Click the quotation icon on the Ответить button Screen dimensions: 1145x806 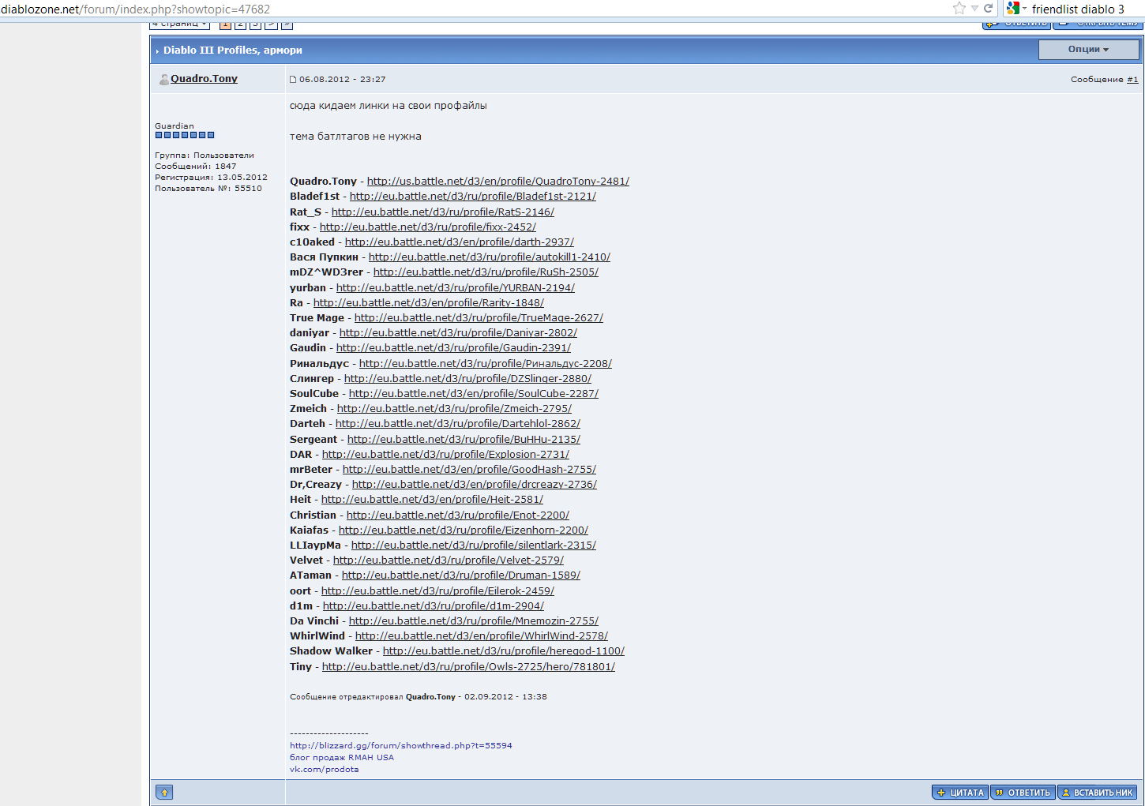click(x=1000, y=792)
